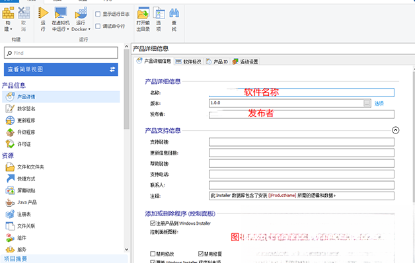
Task: Click sidebar scrollbar up arrow
Action: pos(126,46)
